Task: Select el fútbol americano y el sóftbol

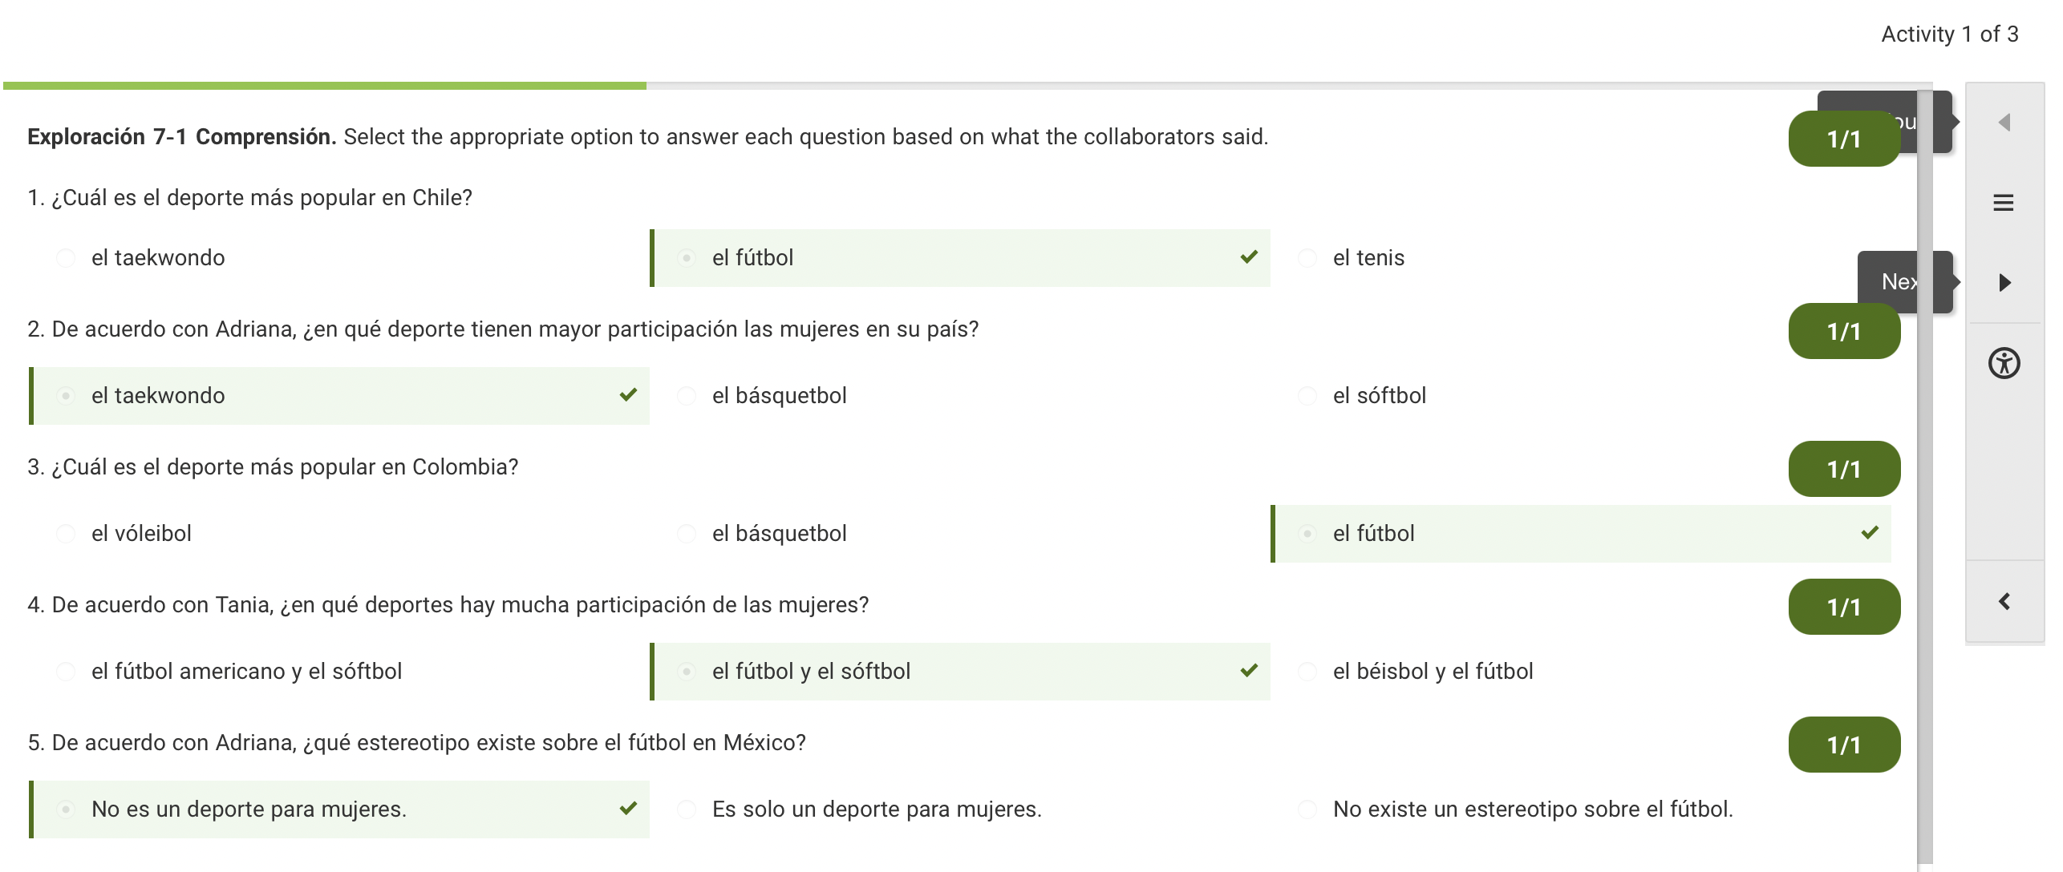Action: (66, 672)
